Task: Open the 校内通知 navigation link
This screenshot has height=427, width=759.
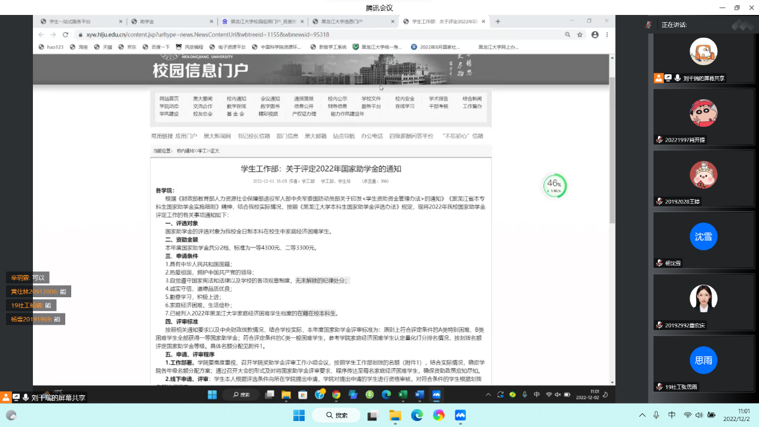Action: pos(236,99)
